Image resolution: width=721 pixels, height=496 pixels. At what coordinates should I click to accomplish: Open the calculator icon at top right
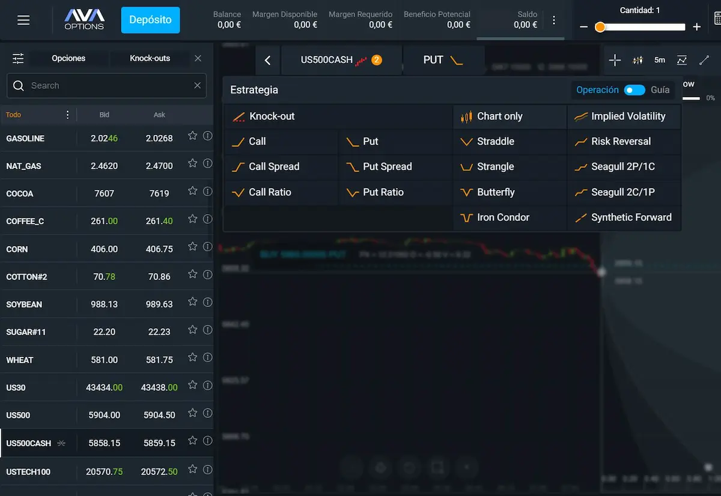click(x=717, y=20)
